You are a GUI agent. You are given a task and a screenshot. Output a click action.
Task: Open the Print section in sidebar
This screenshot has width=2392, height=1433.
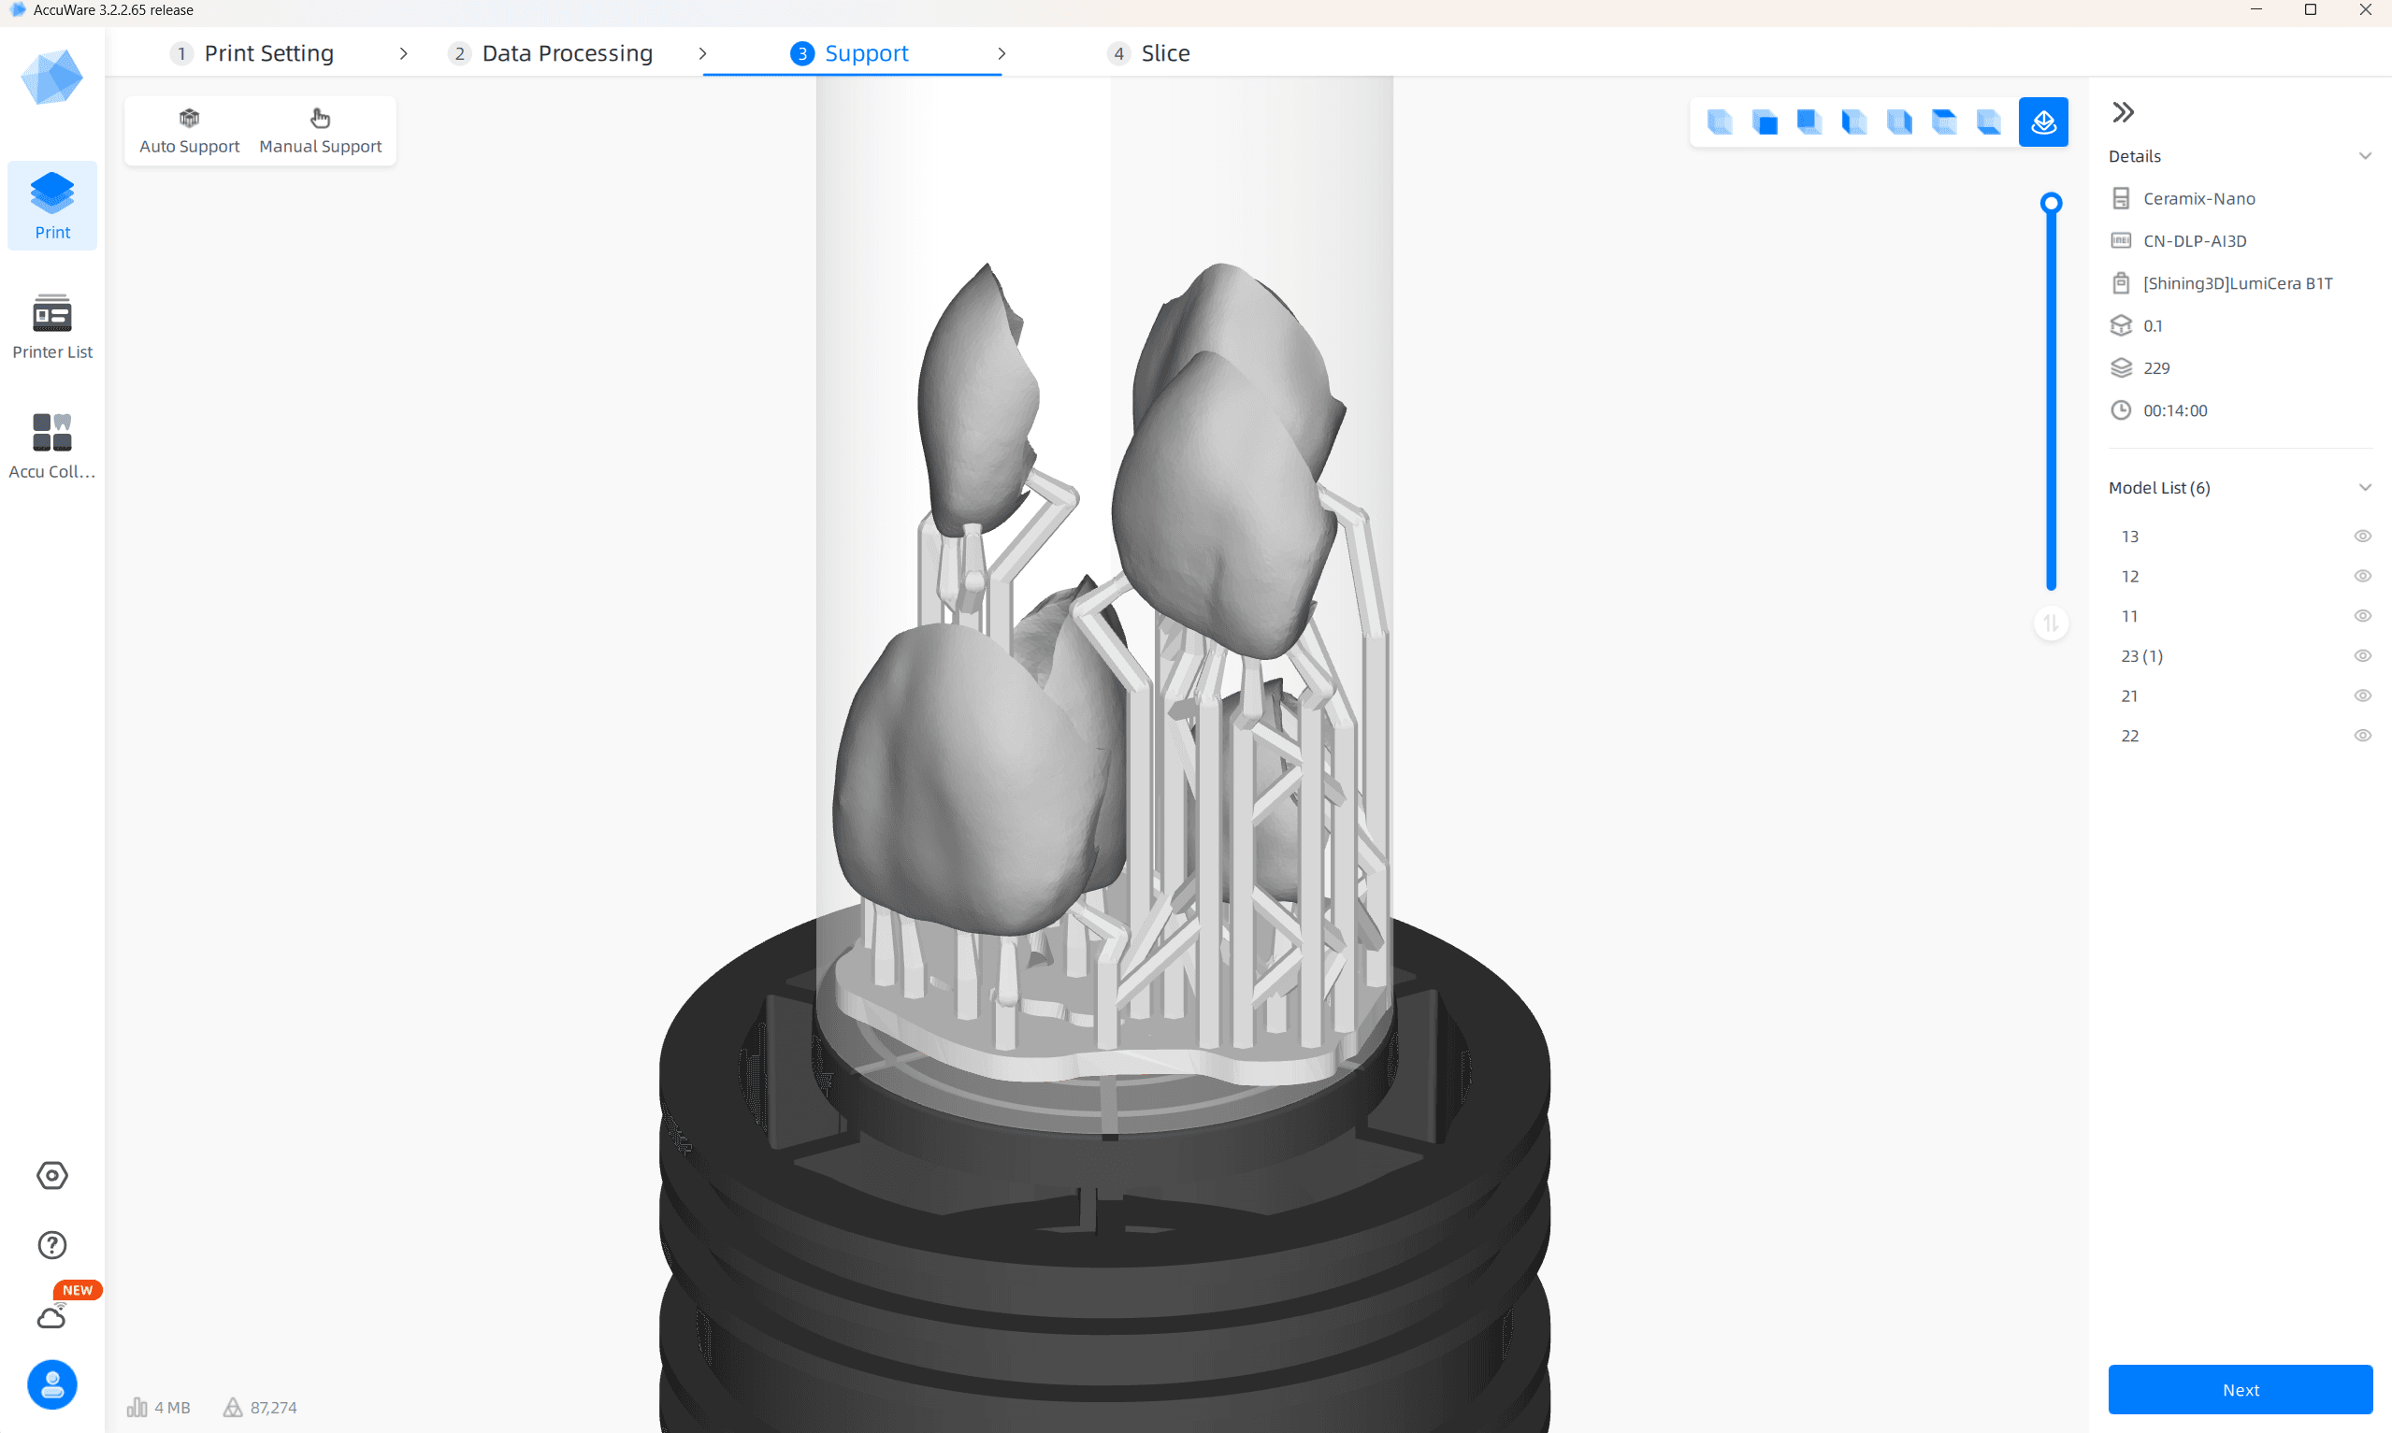(52, 206)
